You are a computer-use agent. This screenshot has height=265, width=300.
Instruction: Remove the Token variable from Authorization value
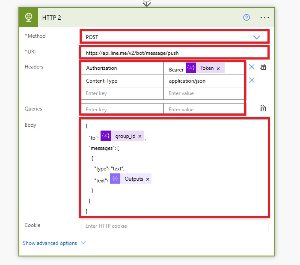[x=218, y=68]
